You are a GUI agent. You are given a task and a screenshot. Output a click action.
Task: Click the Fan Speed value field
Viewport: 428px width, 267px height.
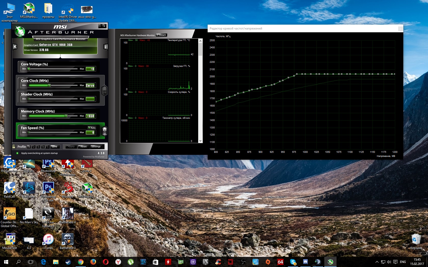[x=90, y=132]
